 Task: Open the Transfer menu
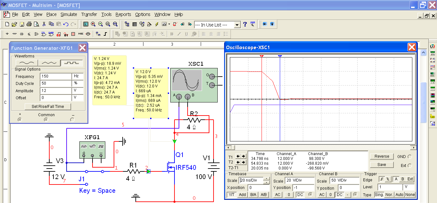tap(89, 14)
